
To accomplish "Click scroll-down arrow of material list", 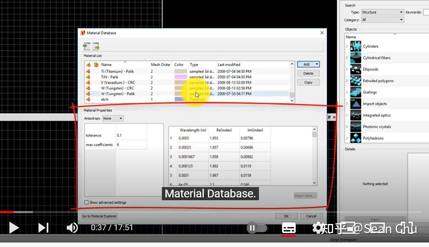I will tap(292, 101).
